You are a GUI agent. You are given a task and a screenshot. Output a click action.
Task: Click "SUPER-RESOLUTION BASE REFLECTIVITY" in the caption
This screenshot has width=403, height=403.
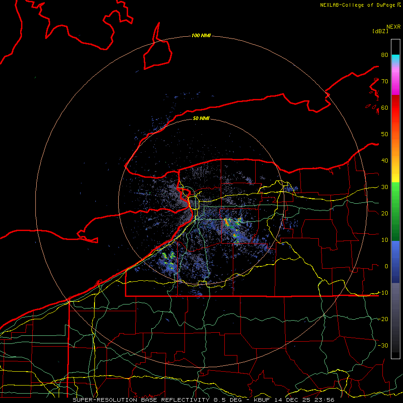pyautogui.click(x=141, y=400)
